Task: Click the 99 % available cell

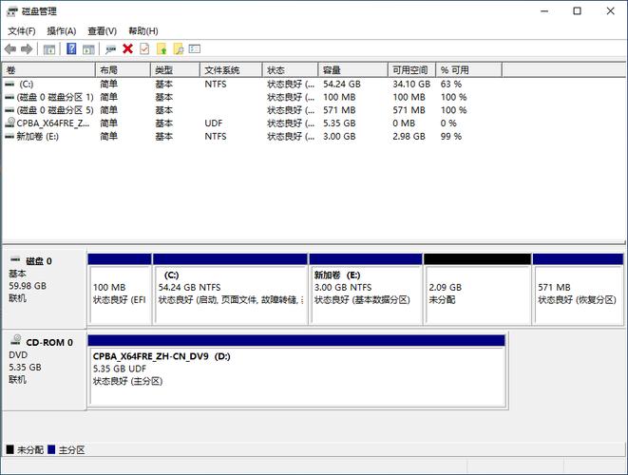Action: 451,136
